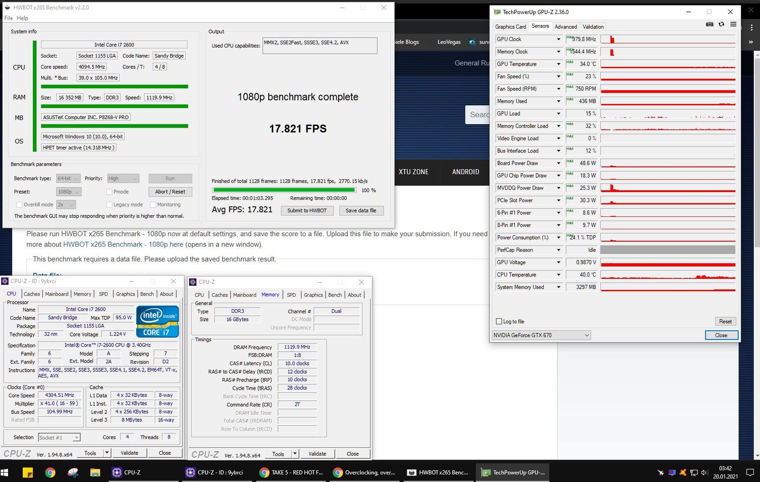Switch to HWBOT x265 Bench taskbar item
760x482 pixels.
(x=439, y=472)
